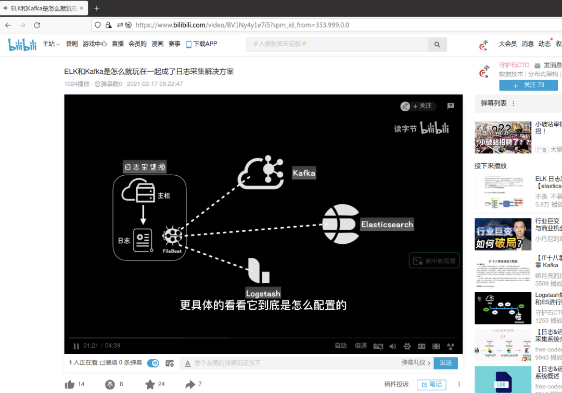Click the search magnifier icon
Viewport: 562px width, 393px height.
tap(437, 44)
